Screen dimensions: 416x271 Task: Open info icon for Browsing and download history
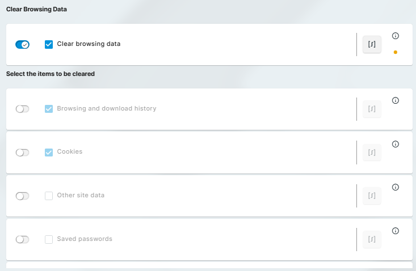(396, 100)
